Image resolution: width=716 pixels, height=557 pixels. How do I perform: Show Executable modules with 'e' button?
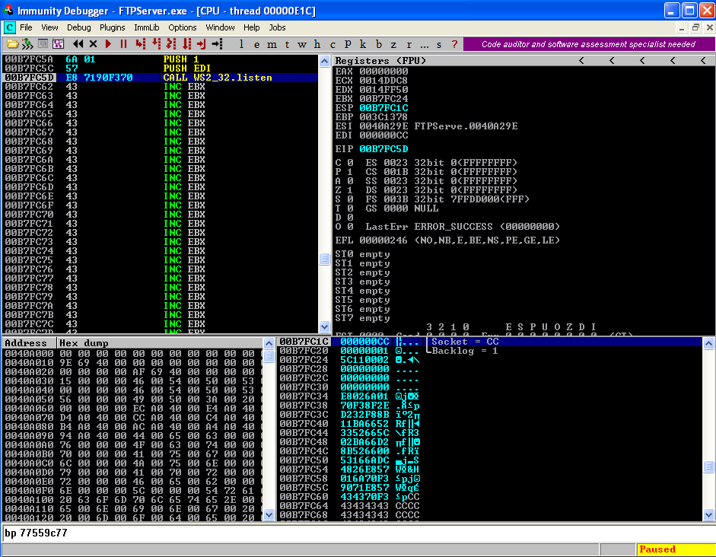coord(256,44)
